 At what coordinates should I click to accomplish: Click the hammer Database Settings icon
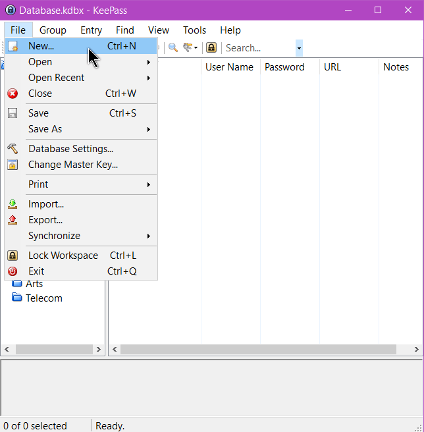pos(13,149)
